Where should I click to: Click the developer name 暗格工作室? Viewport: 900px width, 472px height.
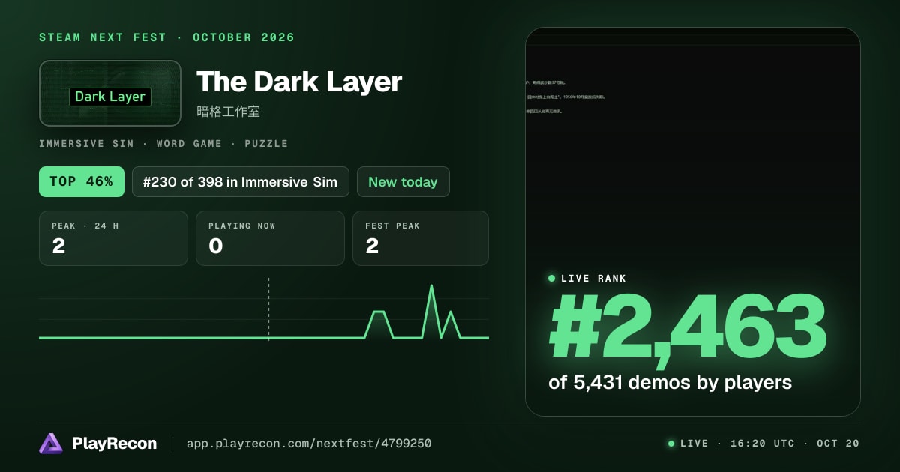pyautogui.click(x=228, y=112)
